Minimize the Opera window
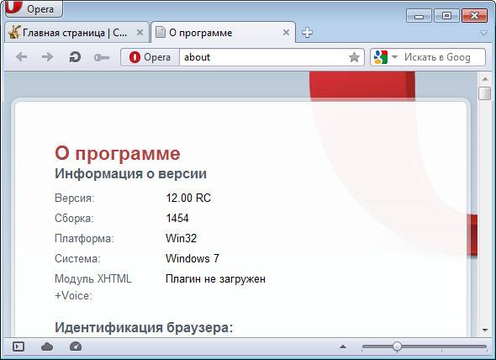Screen dimensions: 496x360 pos(419,15)
